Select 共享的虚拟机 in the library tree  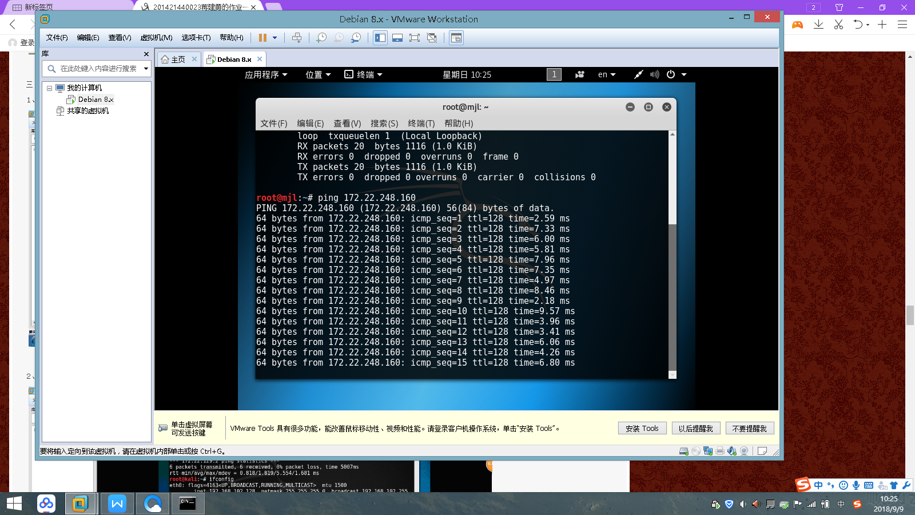(87, 111)
